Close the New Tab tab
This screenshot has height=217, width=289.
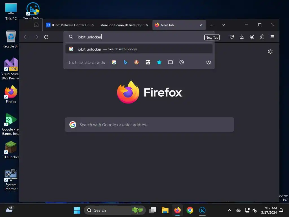pos(201,25)
